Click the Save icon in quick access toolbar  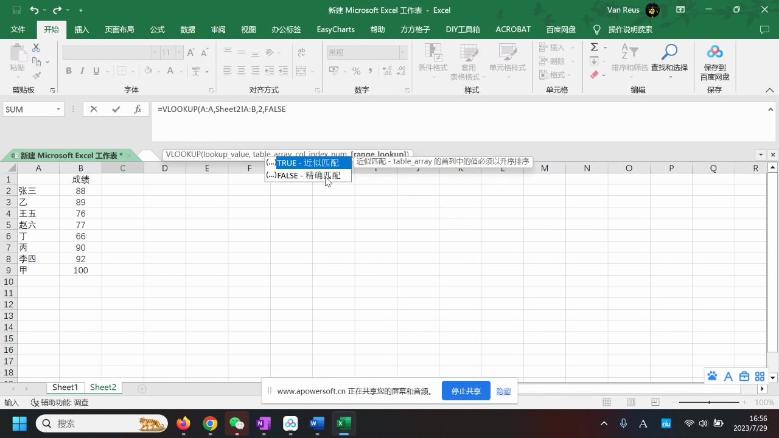click(16, 10)
